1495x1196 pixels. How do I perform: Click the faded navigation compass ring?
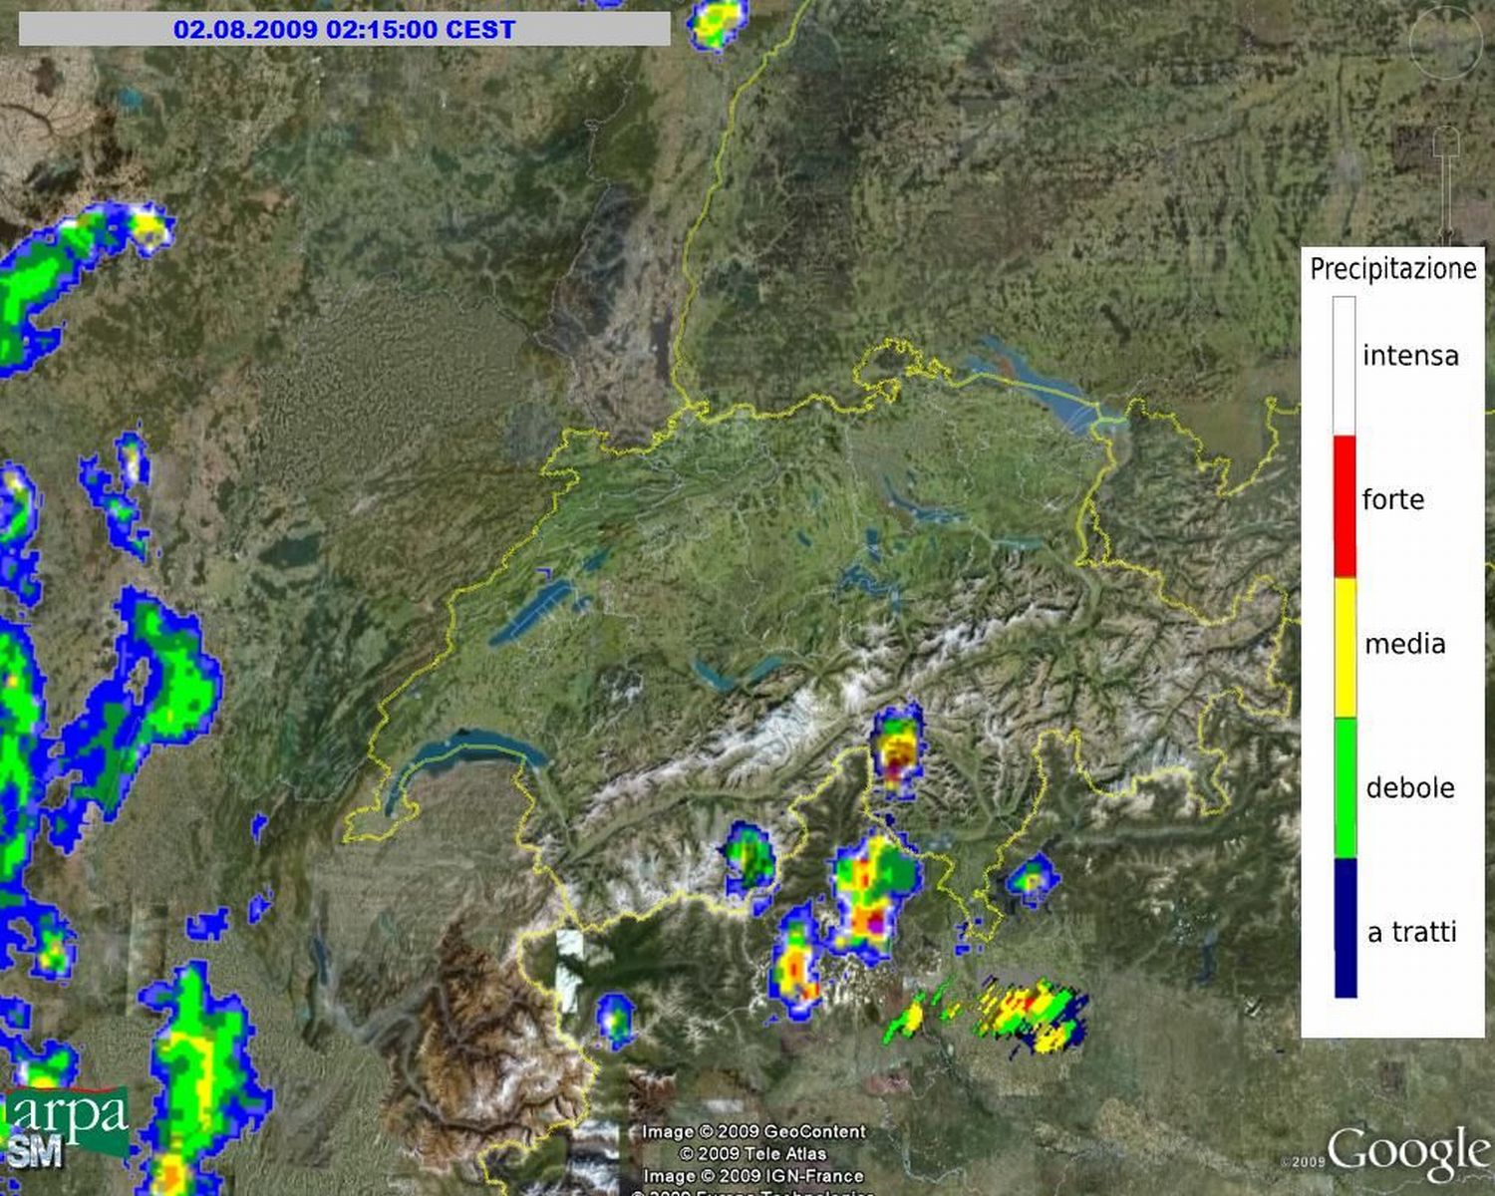click(x=1445, y=41)
